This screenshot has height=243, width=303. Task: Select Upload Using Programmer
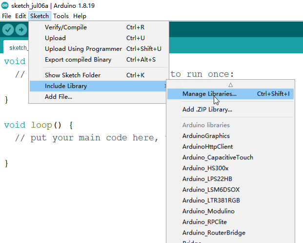(x=99, y=49)
